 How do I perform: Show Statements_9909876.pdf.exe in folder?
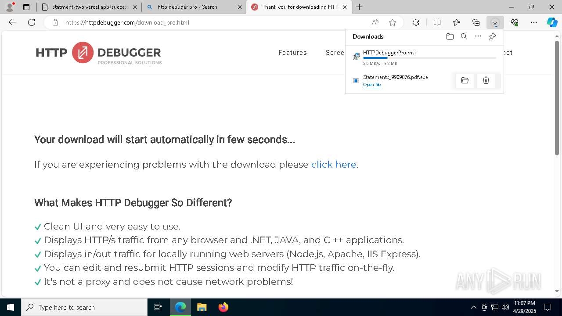[x=465, y=80]
